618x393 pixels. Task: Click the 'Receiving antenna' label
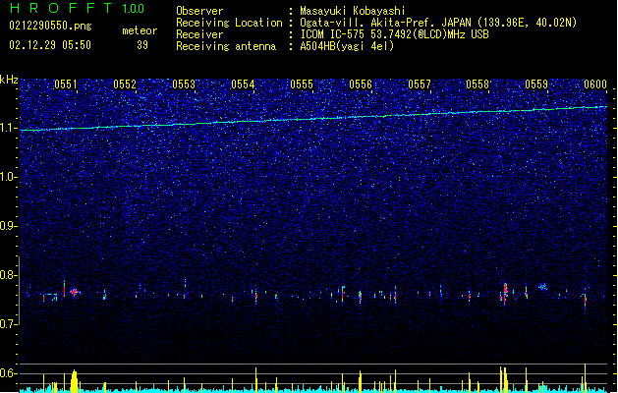tap(226, 46)
